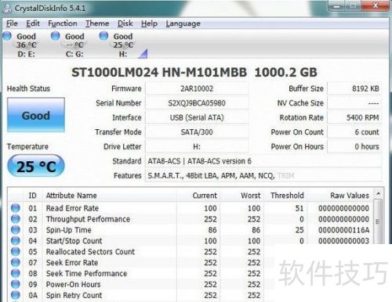The height and width of the screenshot is (302, 392).
Task: Open the Disk menu
Action: point(125,23)
